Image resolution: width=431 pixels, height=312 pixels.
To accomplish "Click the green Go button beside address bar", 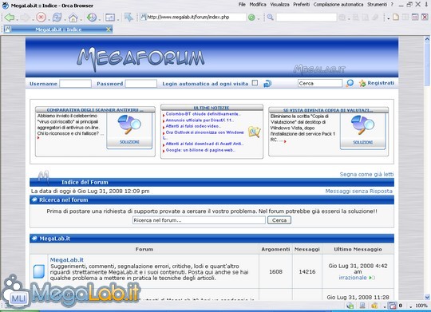I will 251,18.
